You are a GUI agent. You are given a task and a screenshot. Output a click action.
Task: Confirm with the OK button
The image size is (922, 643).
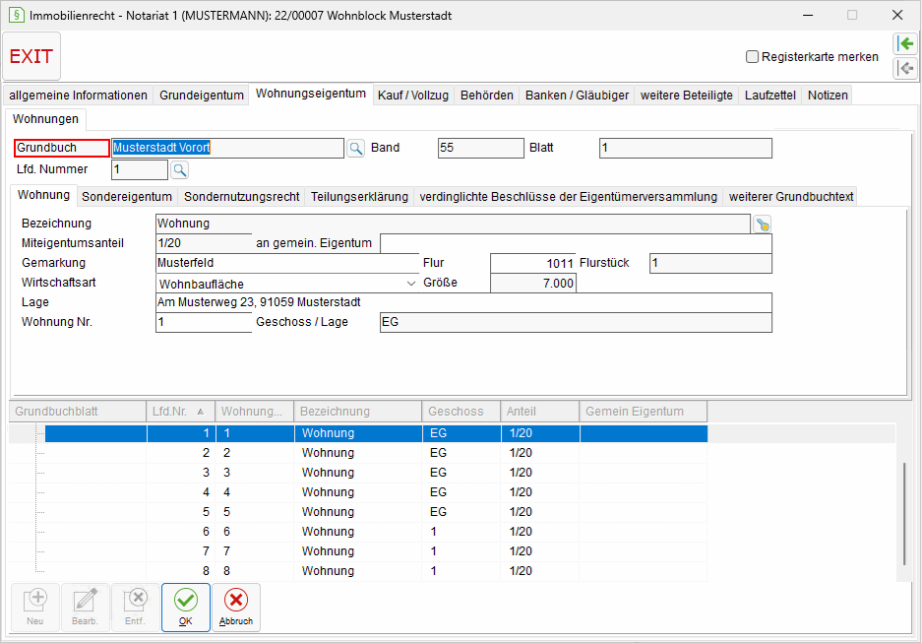(x=186, y=608)
